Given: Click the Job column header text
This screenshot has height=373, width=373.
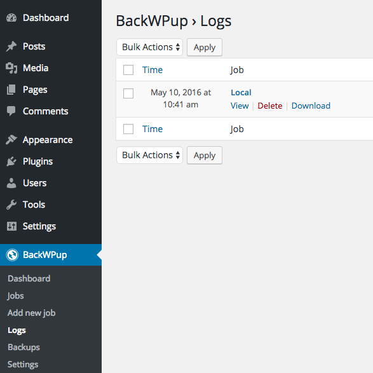Looking at the screenshot, I should tap(237, 70).
